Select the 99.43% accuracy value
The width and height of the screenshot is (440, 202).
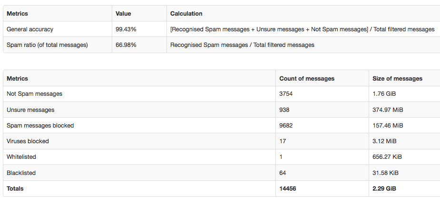coord(126,29)
